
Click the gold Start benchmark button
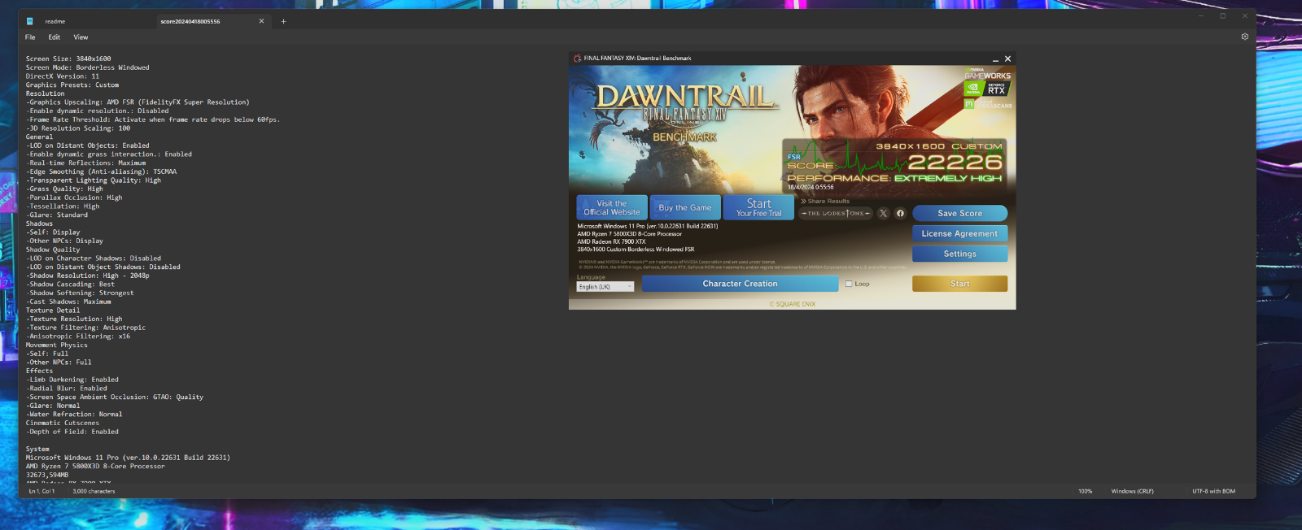click(959, 284)
